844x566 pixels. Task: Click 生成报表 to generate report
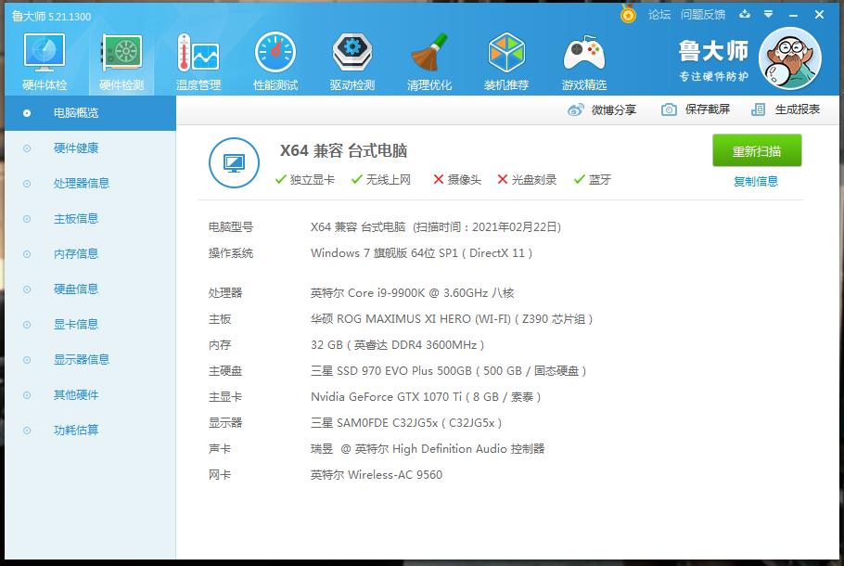point(786,109)
